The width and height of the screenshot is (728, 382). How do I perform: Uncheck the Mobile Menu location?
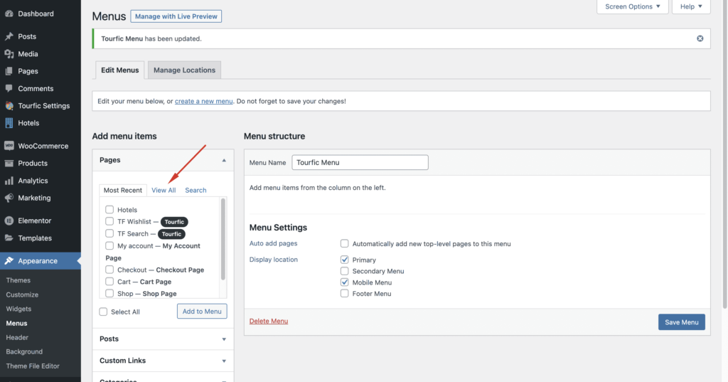345,282
